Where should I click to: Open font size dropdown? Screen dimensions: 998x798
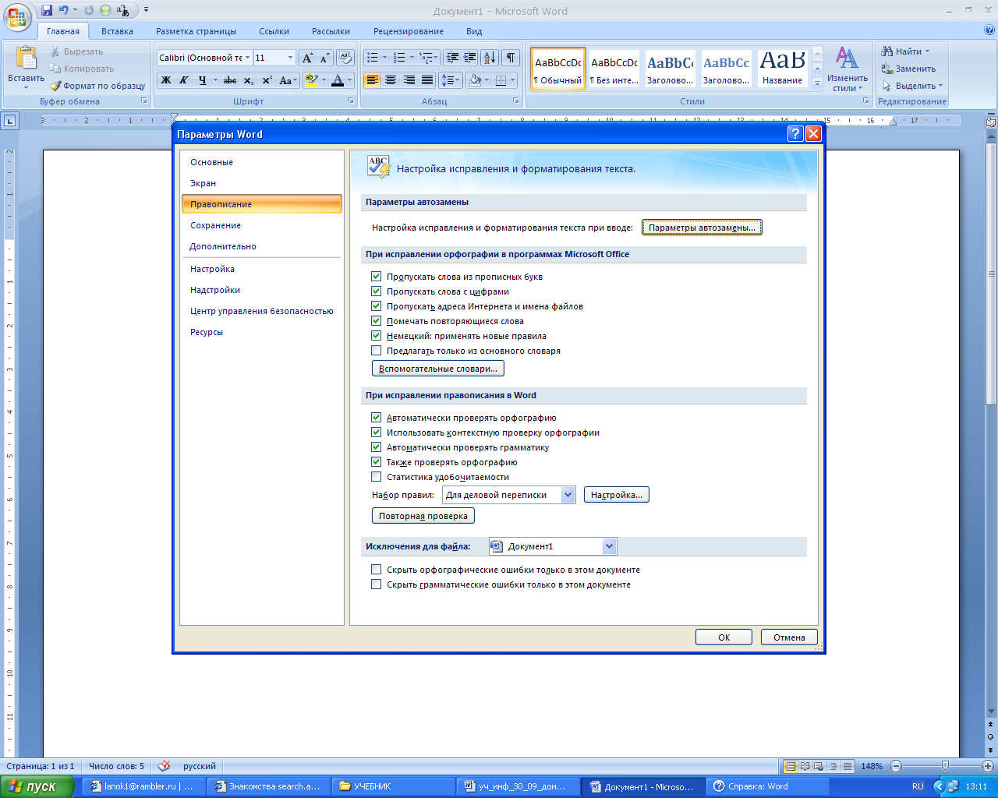tap(290, 58)
